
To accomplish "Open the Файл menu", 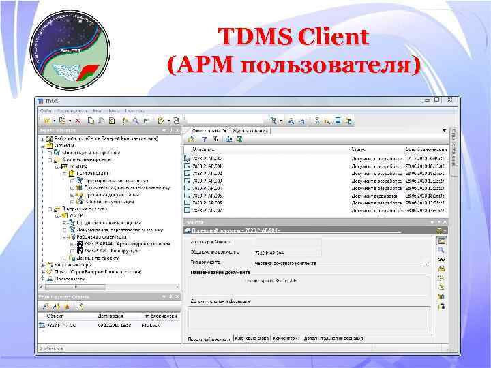I will coord(46,111).
